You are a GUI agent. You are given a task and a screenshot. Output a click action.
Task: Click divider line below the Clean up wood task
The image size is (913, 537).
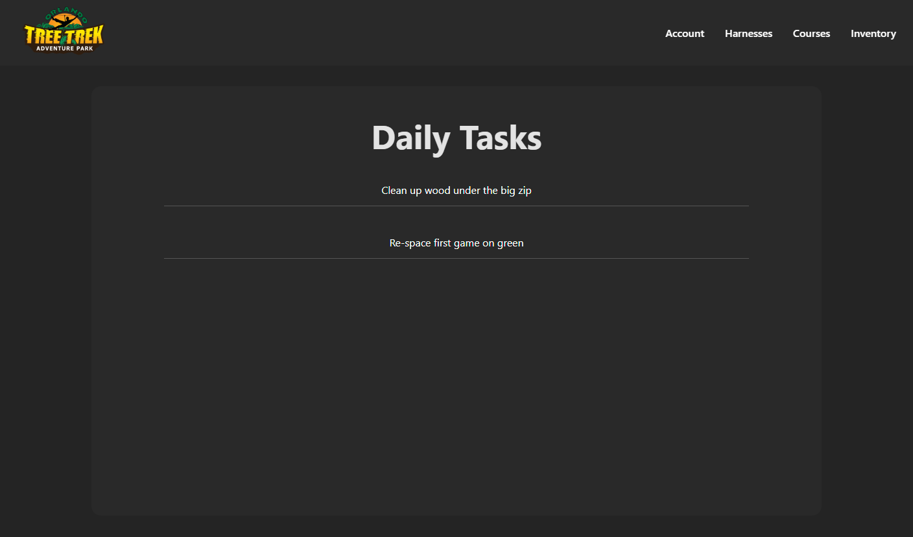[x=456, y=206]
